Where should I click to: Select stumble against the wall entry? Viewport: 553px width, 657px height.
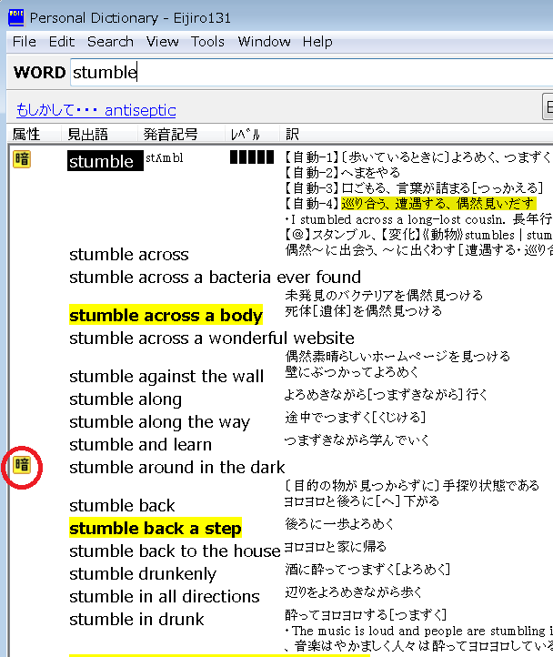[166, 376]
